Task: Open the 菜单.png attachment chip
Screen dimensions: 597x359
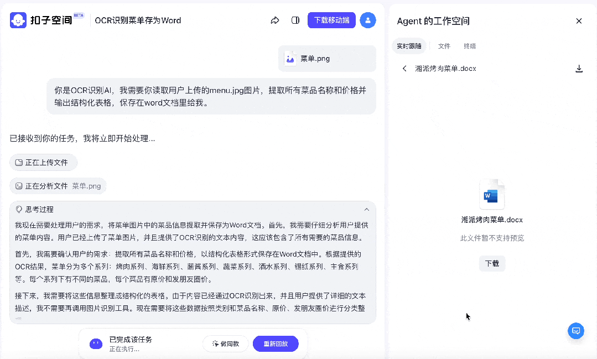Action: click(327, 59)
